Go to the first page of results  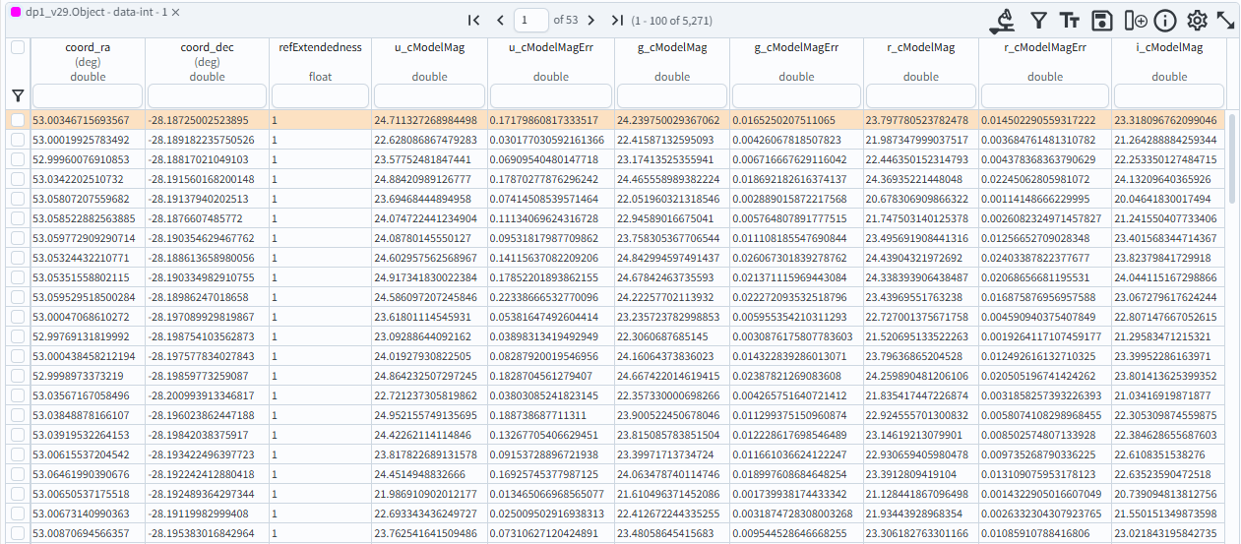tap(473, 20)
